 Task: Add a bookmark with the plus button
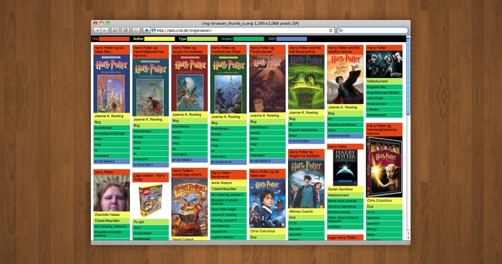(x=146, y=30)
